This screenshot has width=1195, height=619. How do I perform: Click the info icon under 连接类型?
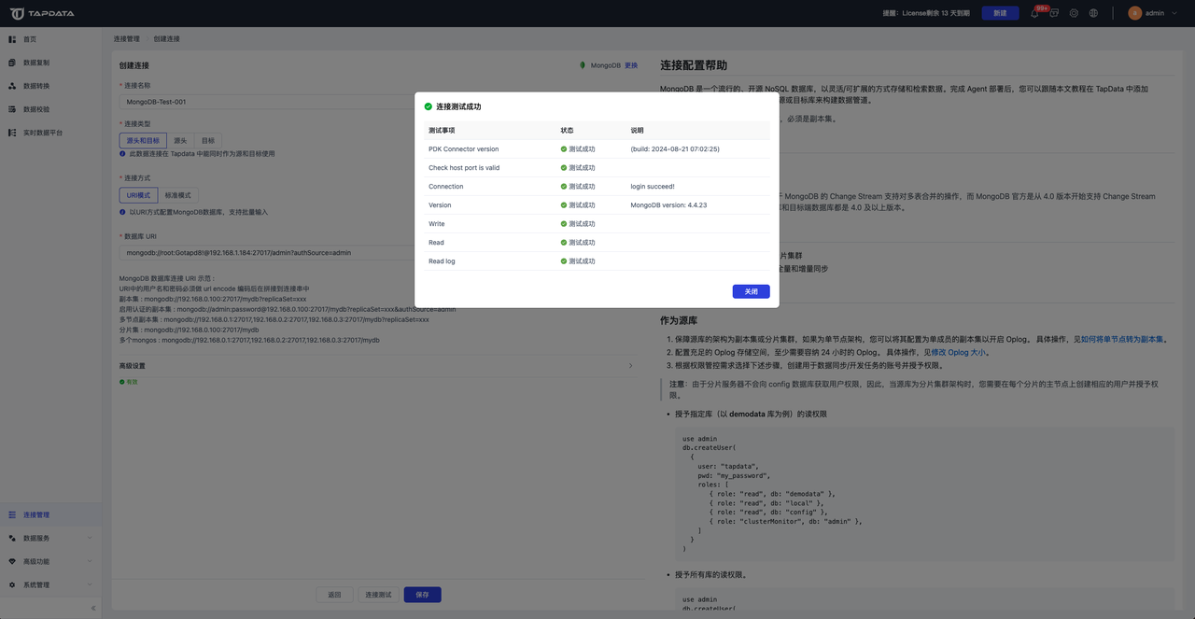click(x=122, y=153)
